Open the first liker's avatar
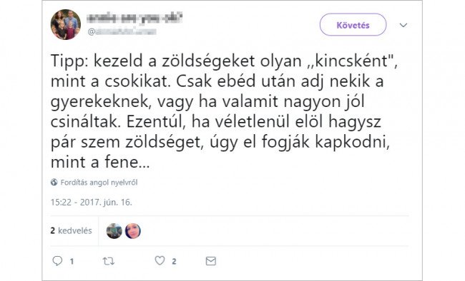 coord(114,231)
